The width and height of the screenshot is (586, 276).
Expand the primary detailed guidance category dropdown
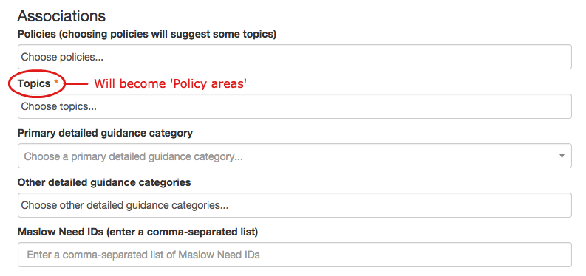pyautogui.click(x=295, y=156)
